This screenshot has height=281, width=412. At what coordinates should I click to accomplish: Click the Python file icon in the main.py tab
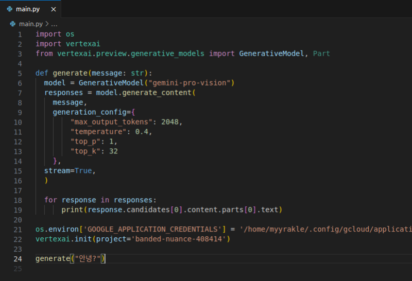pyautogui.click(x=10, y=9)
